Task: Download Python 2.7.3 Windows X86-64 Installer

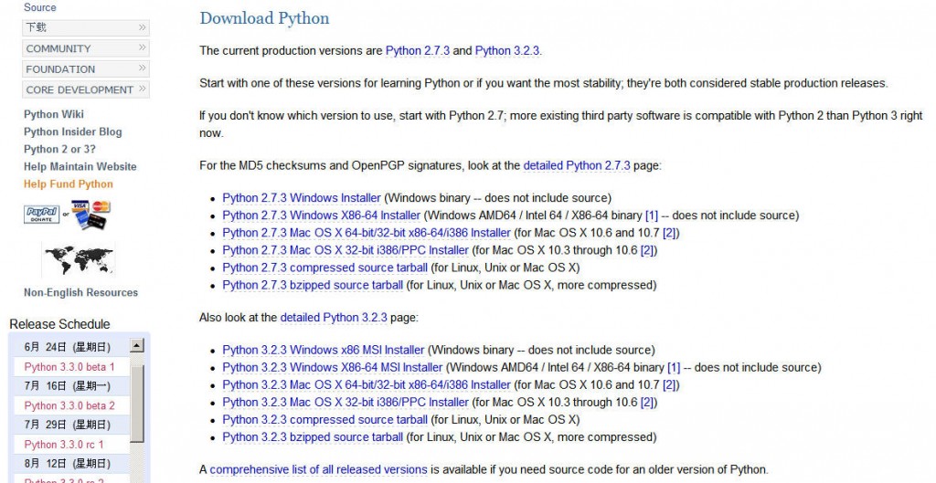Action: (x=322, y=215)
